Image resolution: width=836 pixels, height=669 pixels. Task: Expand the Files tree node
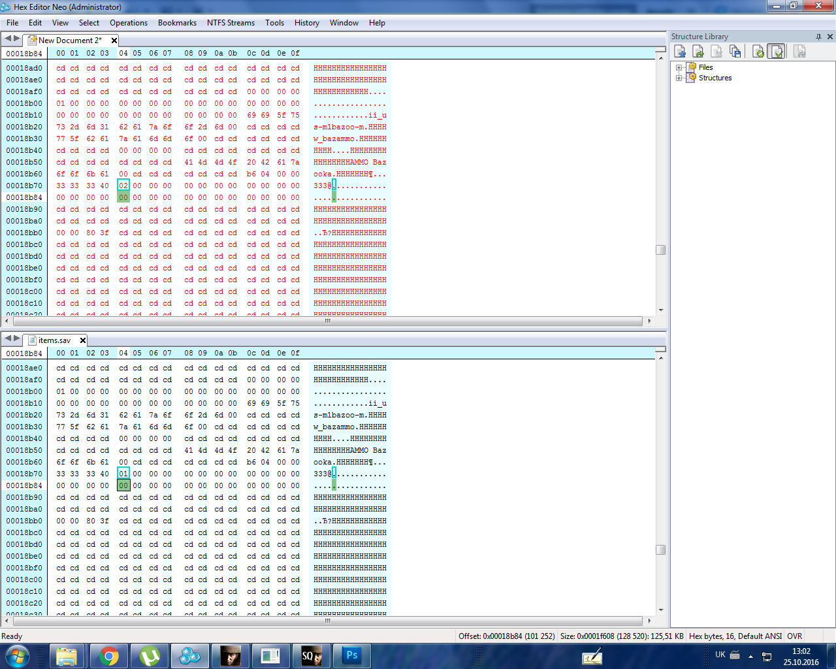[x=679, y=67]
